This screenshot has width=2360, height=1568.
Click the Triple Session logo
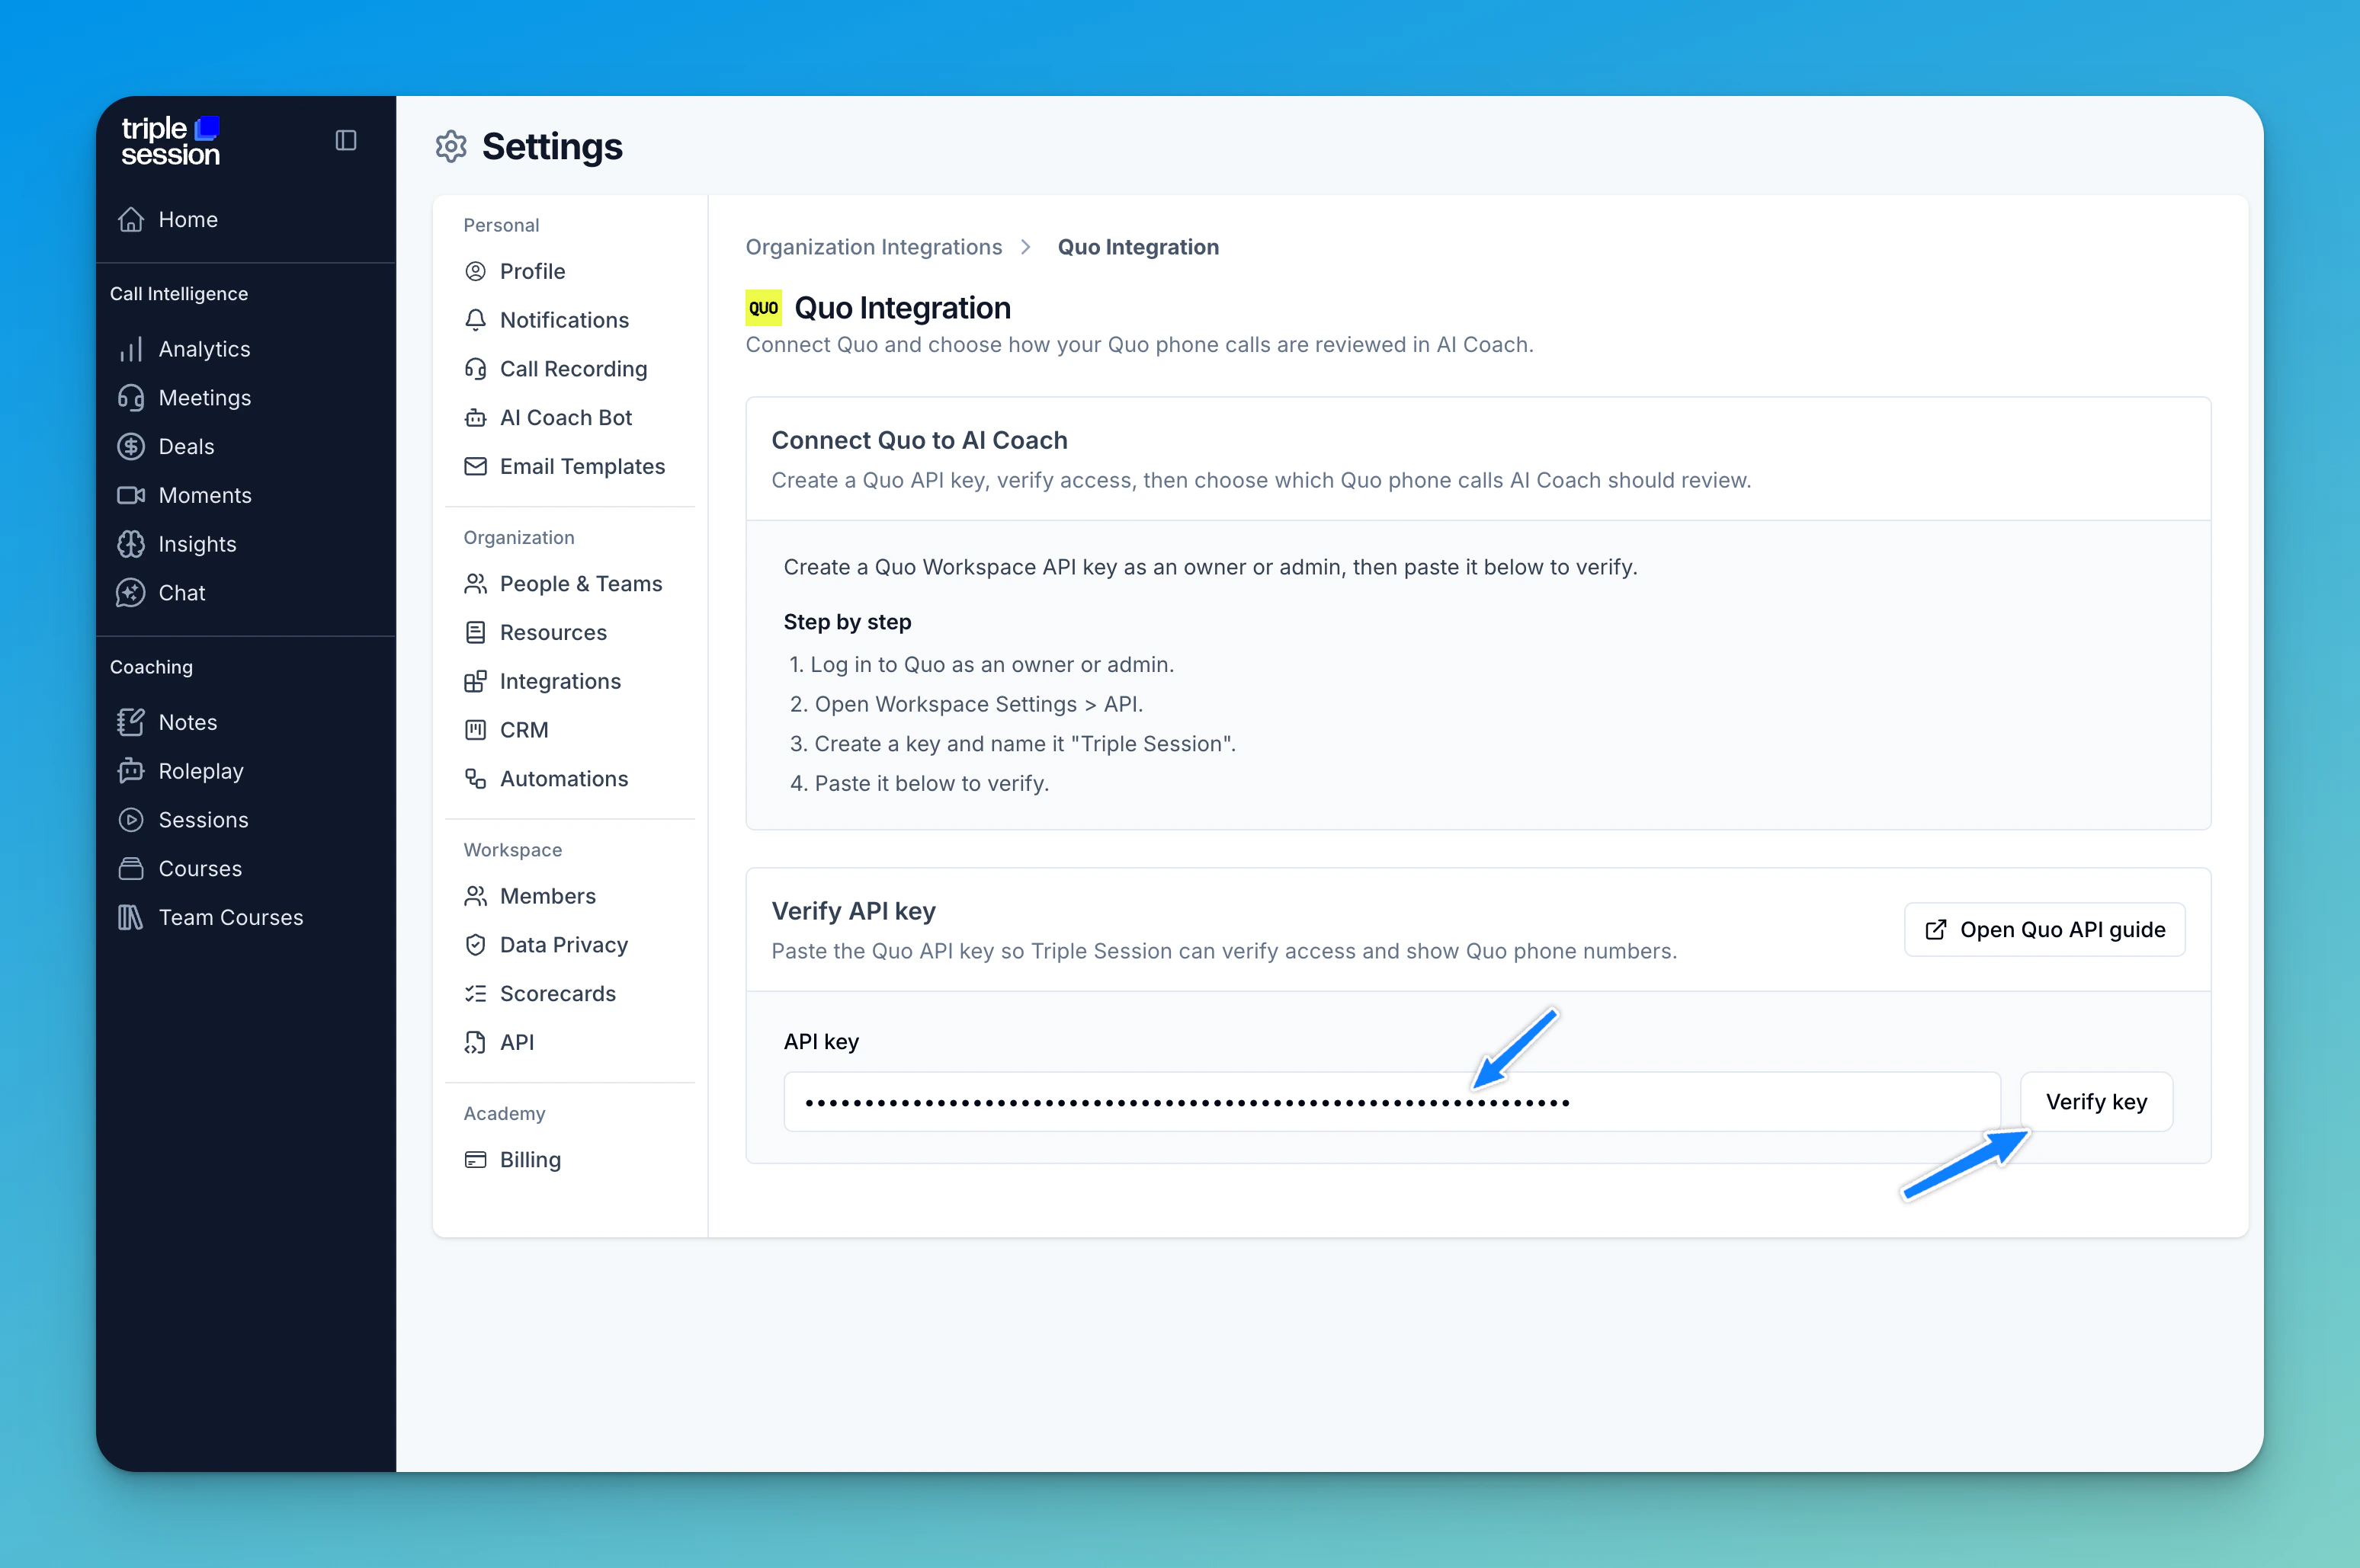click(171, 141)
